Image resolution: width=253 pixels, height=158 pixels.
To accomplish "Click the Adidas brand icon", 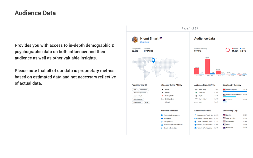I will (x=163, y=93).
